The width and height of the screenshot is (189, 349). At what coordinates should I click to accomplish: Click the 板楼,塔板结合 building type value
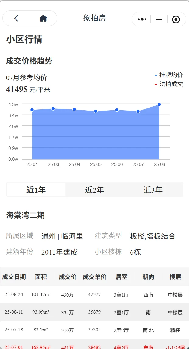coord(153,236)
